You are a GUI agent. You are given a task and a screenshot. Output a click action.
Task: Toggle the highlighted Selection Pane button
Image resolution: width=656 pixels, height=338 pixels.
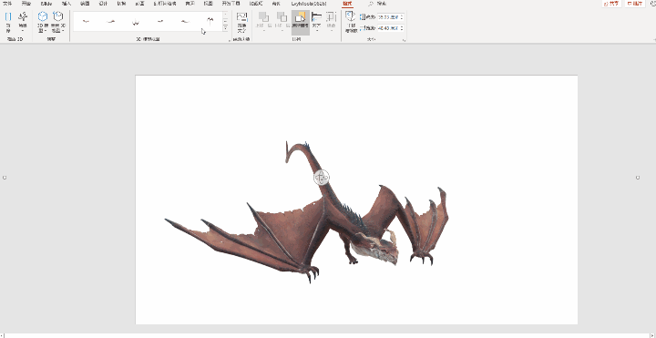[301, 22]
